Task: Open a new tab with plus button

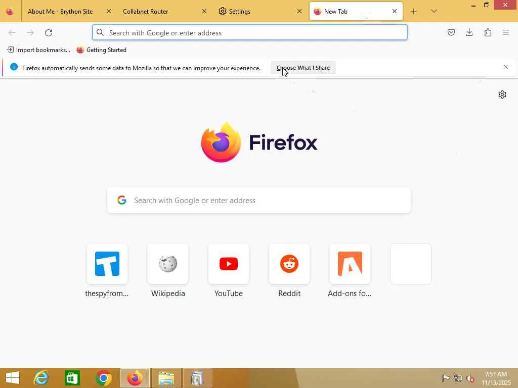Action: pos(414,12)
